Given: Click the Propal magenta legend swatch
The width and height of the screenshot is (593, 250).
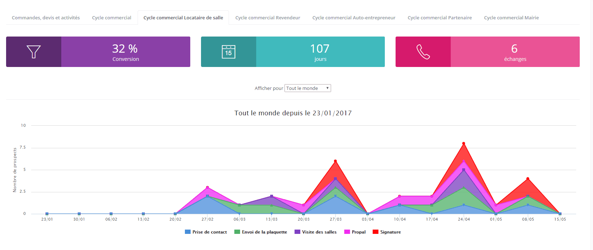Looking at the screenshot, I should pyautogui.click(x=347, y=232).
